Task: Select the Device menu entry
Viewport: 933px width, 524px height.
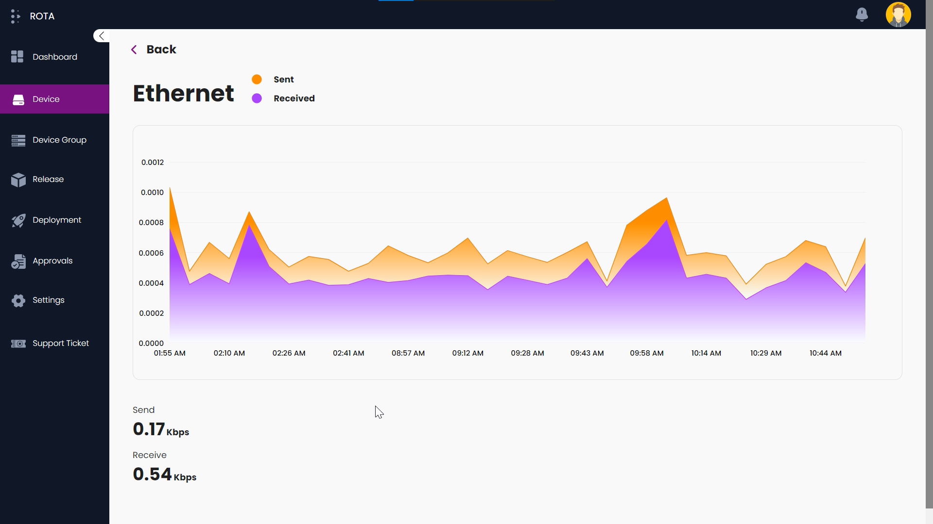Action: pos(46,99)
